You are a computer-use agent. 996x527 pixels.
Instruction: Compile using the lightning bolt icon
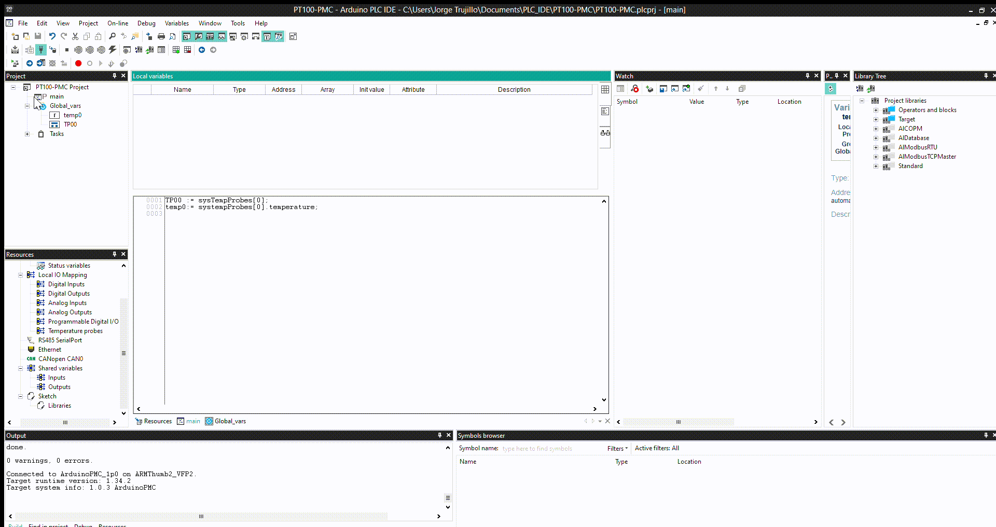[x=112, y=50]
